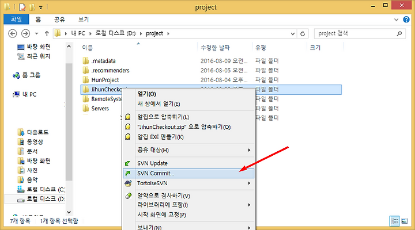Sort by 수정한 날짜 column header
Screen dimensions: 415x230
(x=215, y=48)
